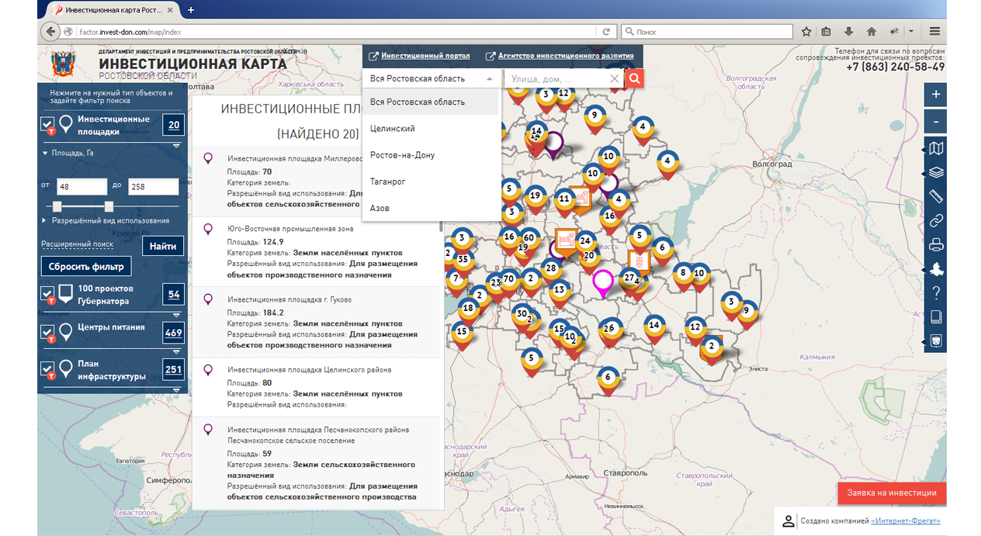This screenshot has height=536, width=981.
Task: Select Азов from region list
Action: (432, 208)
